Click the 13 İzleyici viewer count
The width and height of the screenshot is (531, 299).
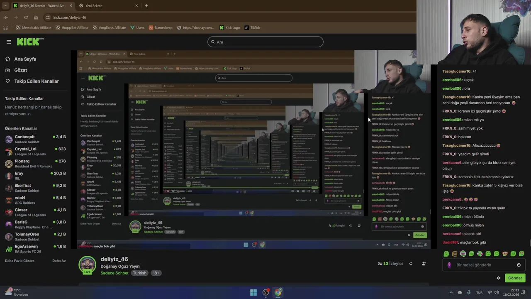tap(390, 264)
